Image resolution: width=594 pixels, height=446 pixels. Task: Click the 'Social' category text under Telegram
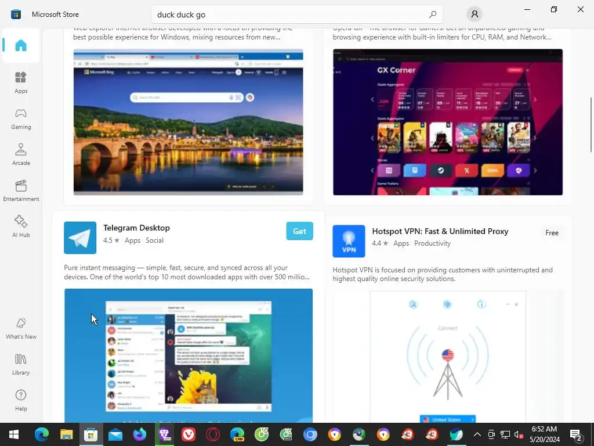point(154,240)
